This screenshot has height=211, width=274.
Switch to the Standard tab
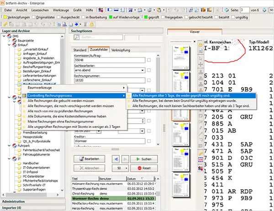coord(79,50)
